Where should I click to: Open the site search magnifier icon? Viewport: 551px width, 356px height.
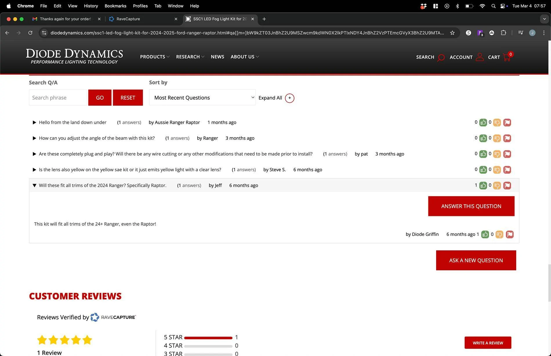(441, 57)
